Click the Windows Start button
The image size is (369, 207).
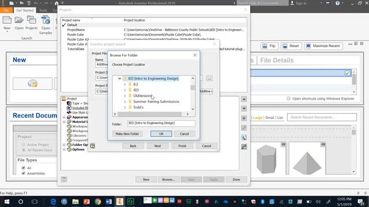click(6, 202)
